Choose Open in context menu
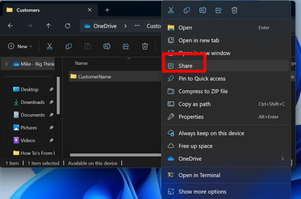The height and width of the screenshot is (199, 301). pos(226,28)
